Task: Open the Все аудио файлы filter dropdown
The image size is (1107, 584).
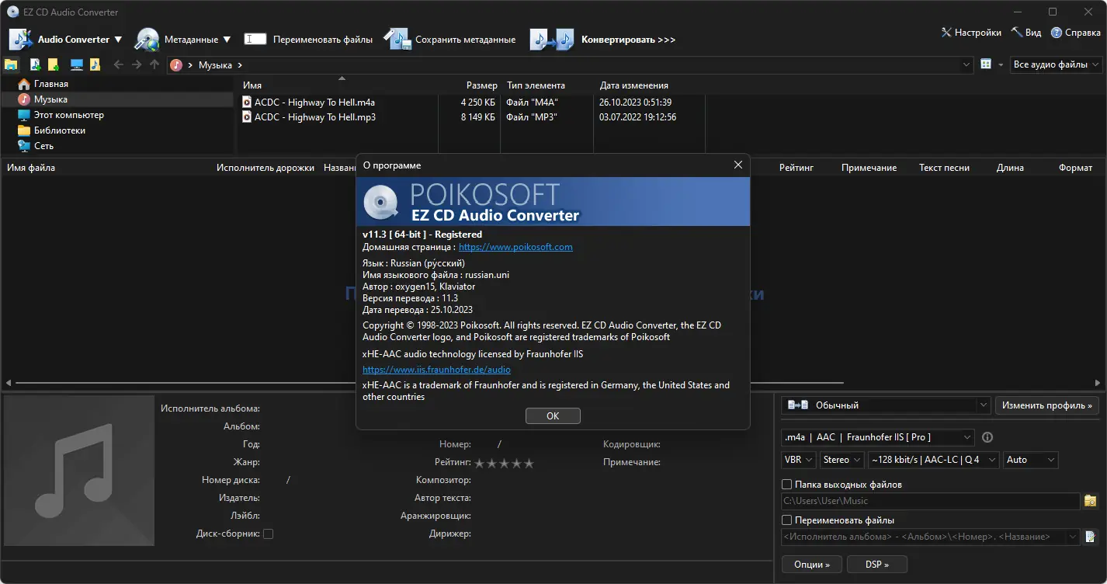Action: pyautogui.click(x=1057, y=64)
